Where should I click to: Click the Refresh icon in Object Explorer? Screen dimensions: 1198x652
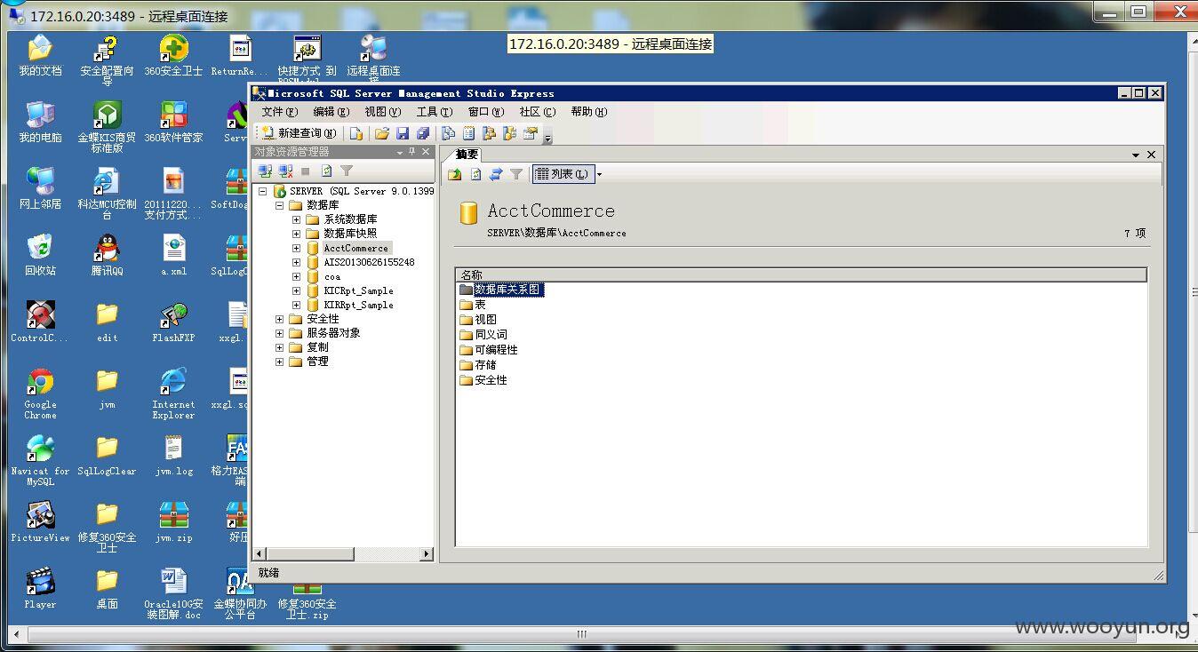coord(326,171)
